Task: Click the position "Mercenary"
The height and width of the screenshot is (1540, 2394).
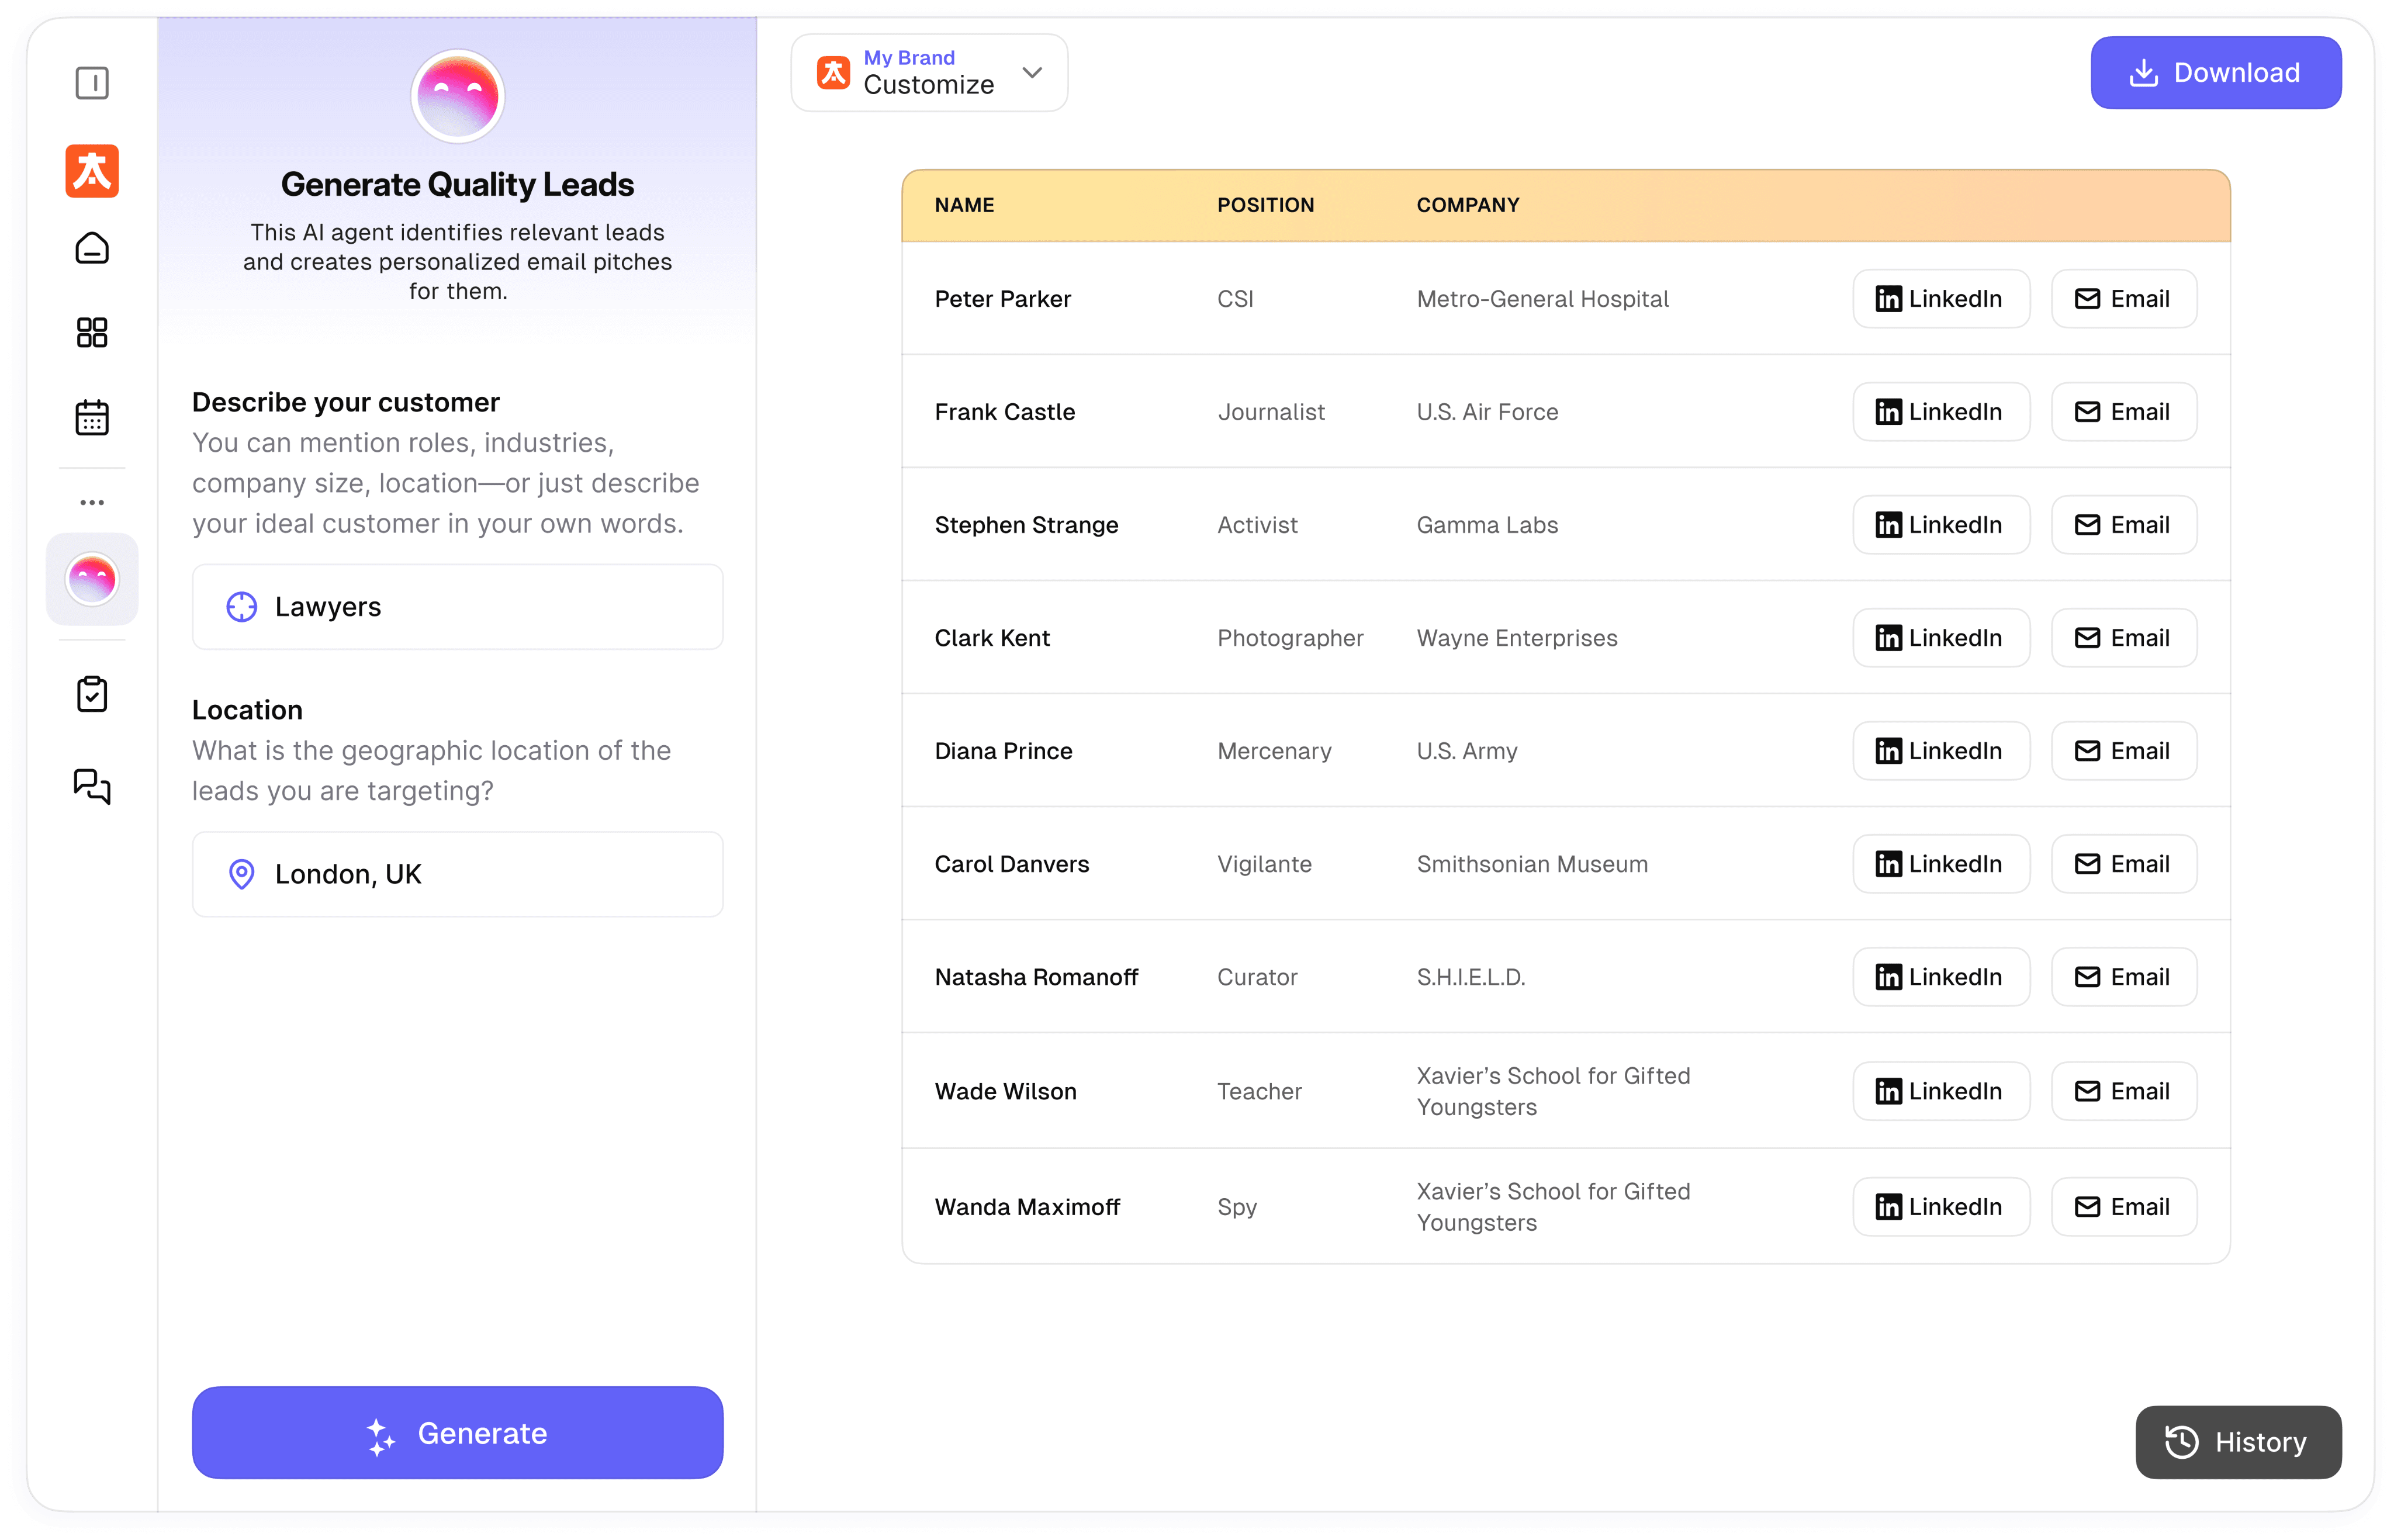Action: (x=1274, y=751)
